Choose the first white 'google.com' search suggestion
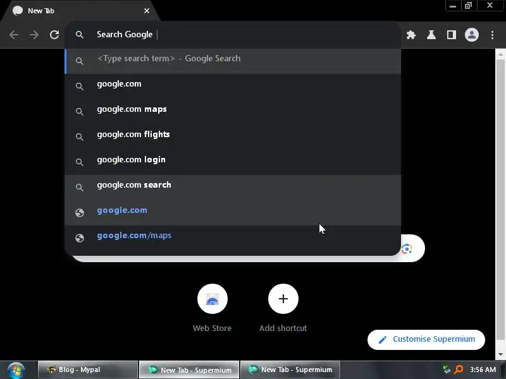Viewport: 506px width, 379px height. coord(233,86)
